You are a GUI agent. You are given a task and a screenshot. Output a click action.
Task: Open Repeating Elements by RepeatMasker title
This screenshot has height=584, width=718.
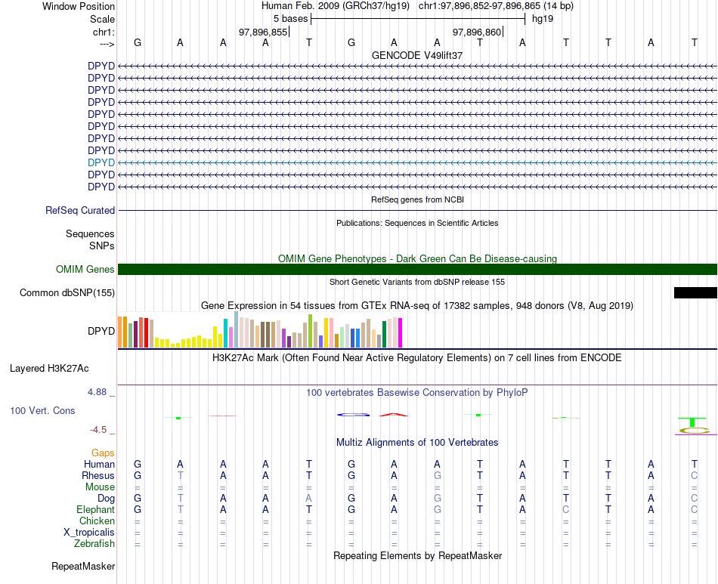pos(417,555)
